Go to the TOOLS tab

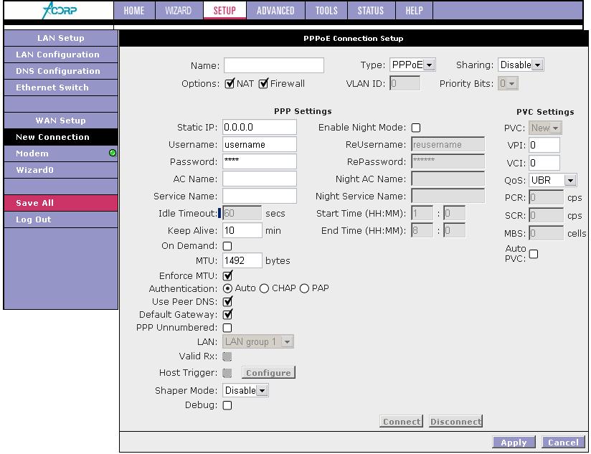pos(326,11)
